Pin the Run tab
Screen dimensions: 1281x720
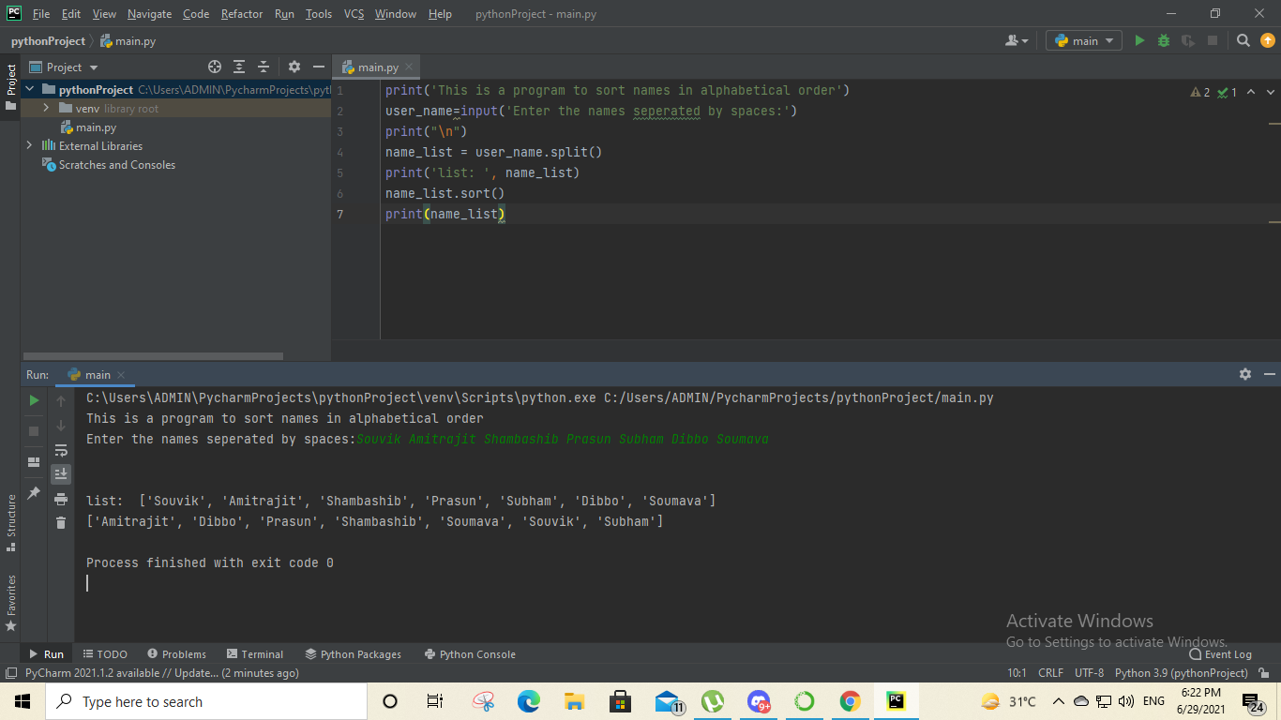coord(34,492)
